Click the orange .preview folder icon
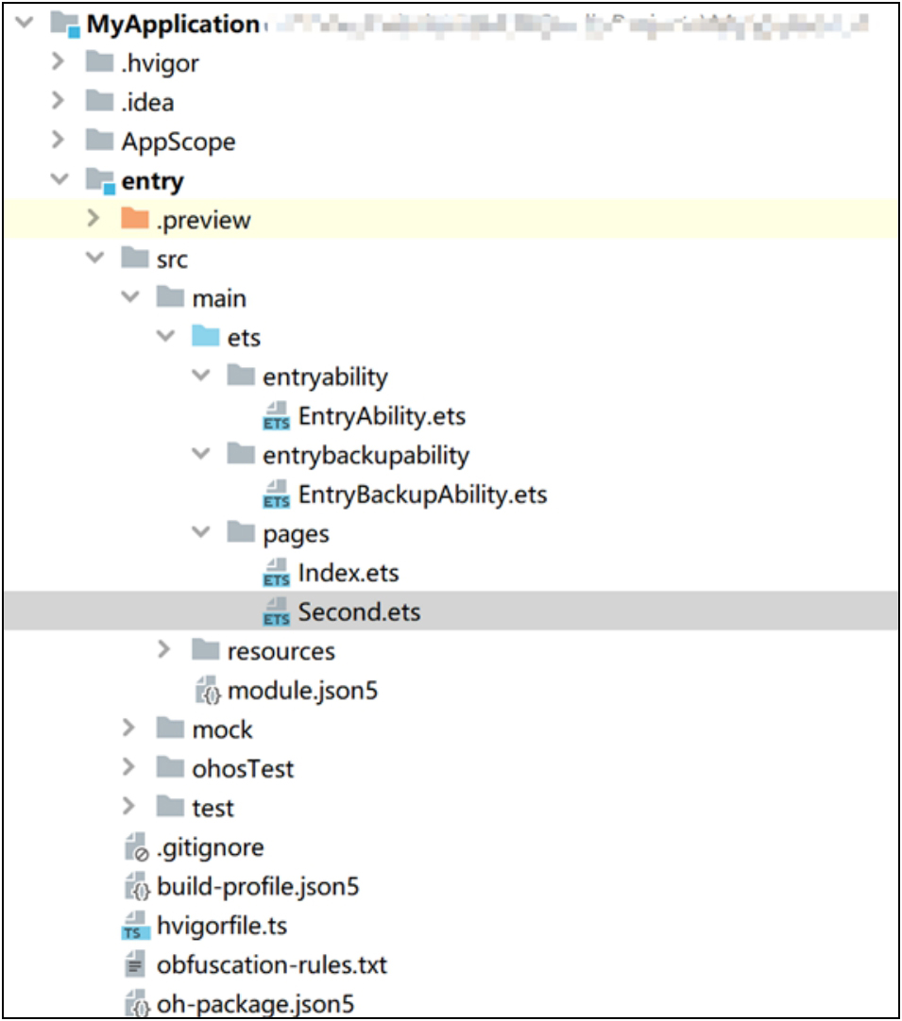Viewport: 902px width, 1021px height. click(x=135, y=221)
